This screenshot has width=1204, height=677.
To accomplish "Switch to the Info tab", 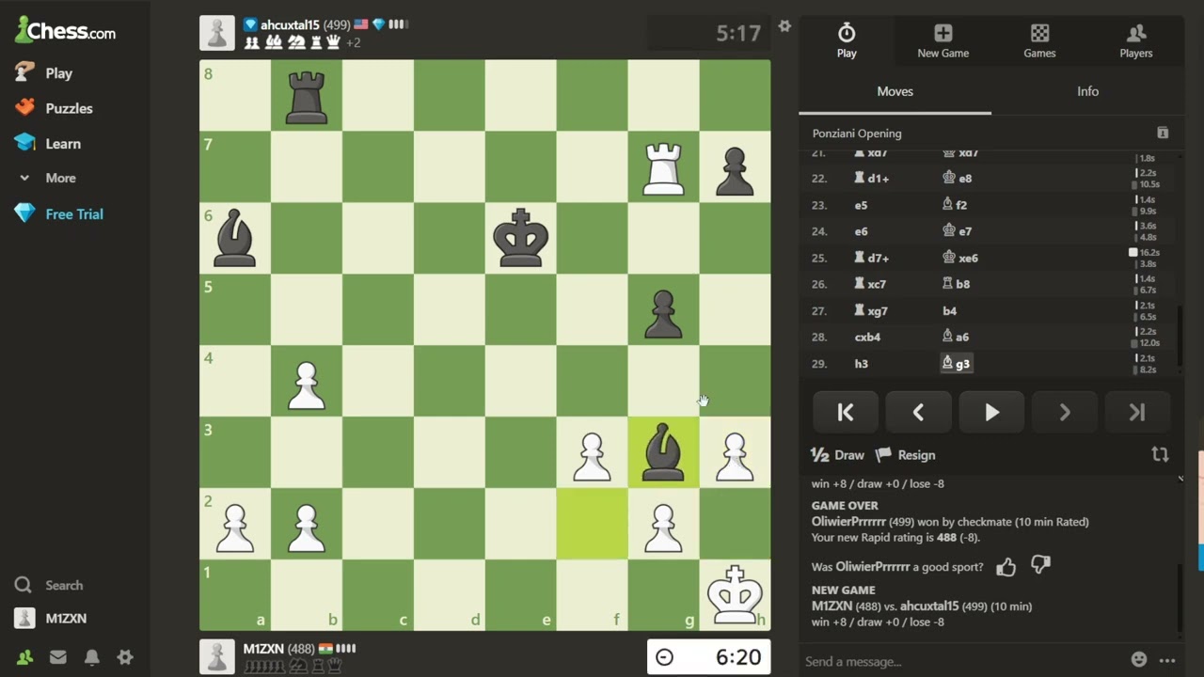I will point(1087,91).
